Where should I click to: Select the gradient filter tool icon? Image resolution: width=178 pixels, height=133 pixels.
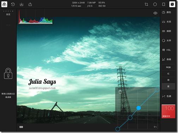click(x=164, y=4)
